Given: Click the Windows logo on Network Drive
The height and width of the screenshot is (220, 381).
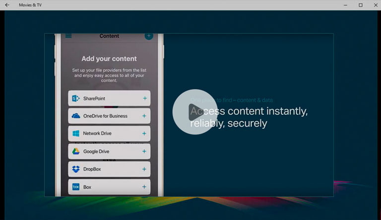Looking at the screenshot, I should click(x=76, y=134).
